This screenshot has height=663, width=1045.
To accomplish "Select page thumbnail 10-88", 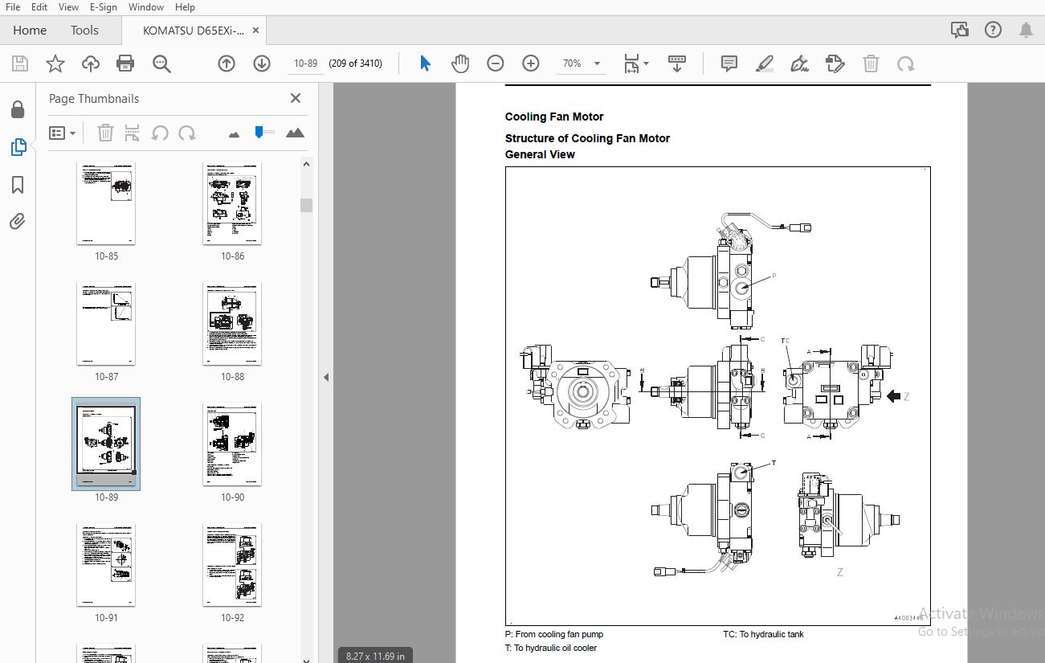I will click(232, 324).
